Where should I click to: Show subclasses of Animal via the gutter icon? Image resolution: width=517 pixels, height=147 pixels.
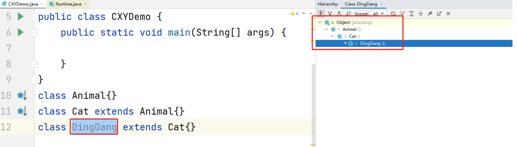coord(22,96)
